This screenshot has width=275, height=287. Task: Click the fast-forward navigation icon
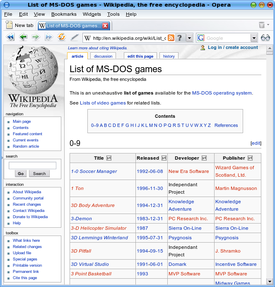48,37
